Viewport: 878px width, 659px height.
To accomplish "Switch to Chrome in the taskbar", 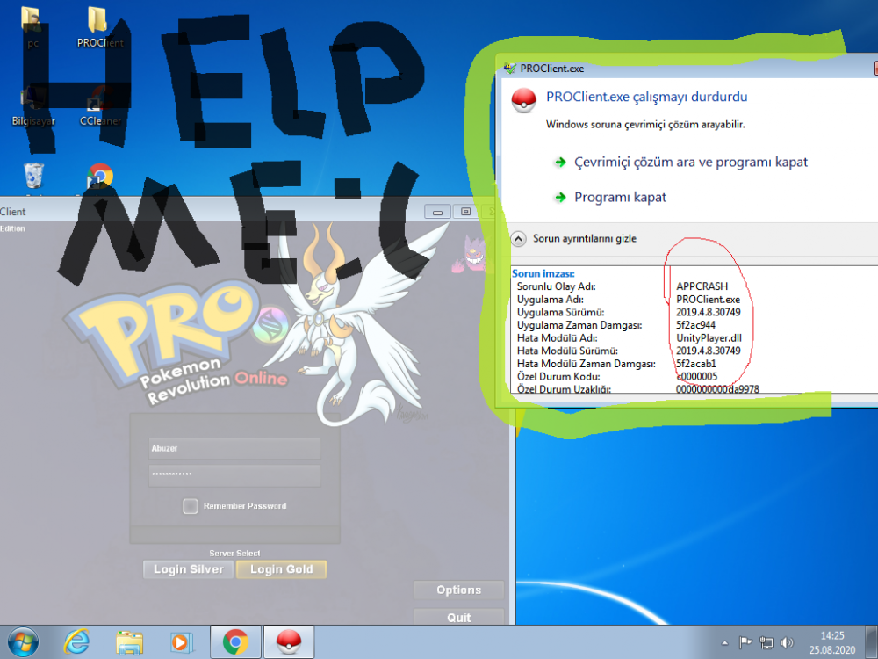I will point(235,642).
